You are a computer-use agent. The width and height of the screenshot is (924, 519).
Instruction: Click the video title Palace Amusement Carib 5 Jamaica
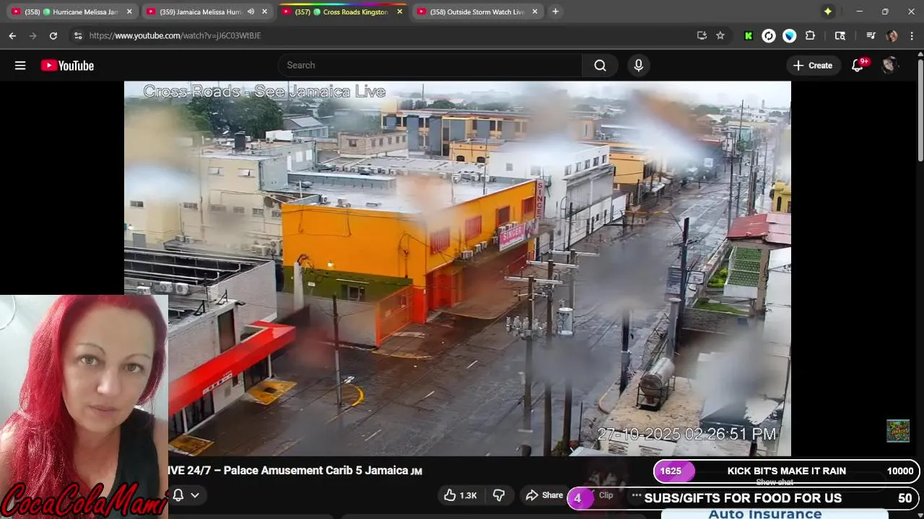click(295, 471)
